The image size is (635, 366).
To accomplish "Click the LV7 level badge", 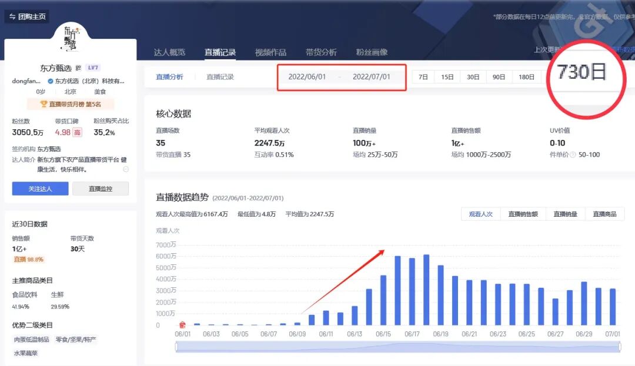I will (x=93, y=68).
